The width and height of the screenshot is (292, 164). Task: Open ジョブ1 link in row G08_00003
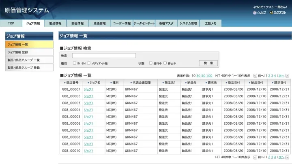click(x=88, y=103)
